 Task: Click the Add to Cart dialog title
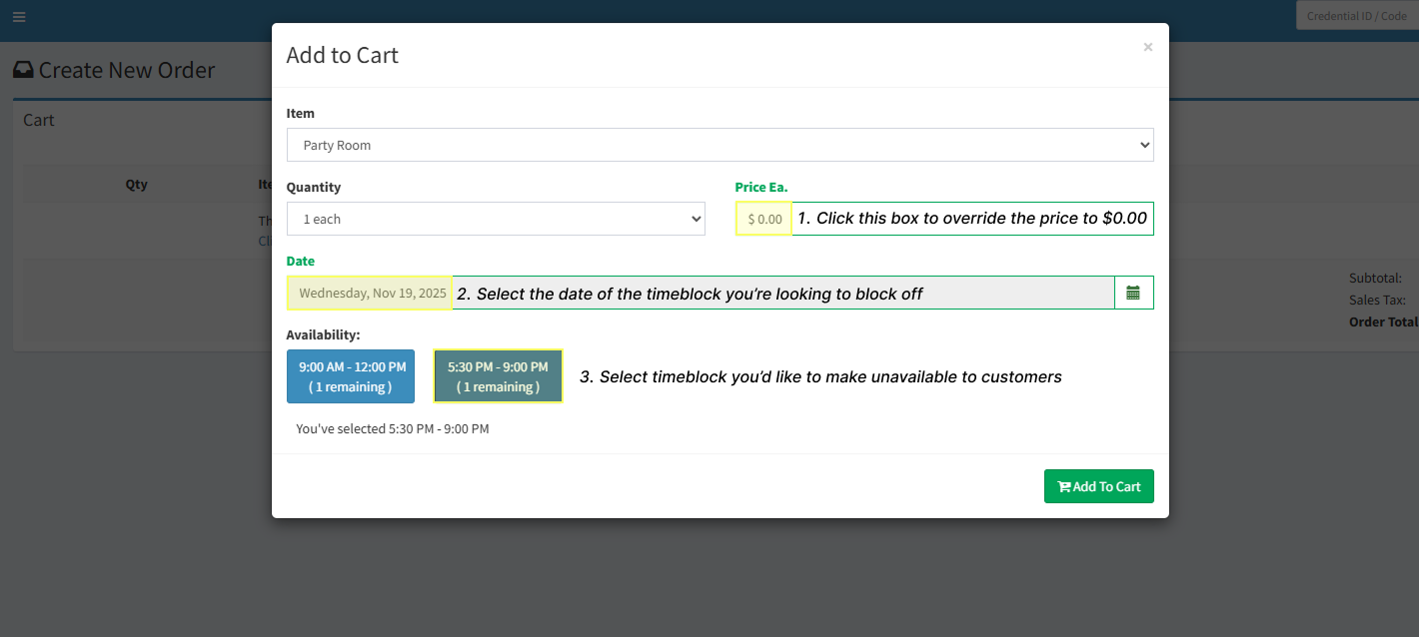342,55
